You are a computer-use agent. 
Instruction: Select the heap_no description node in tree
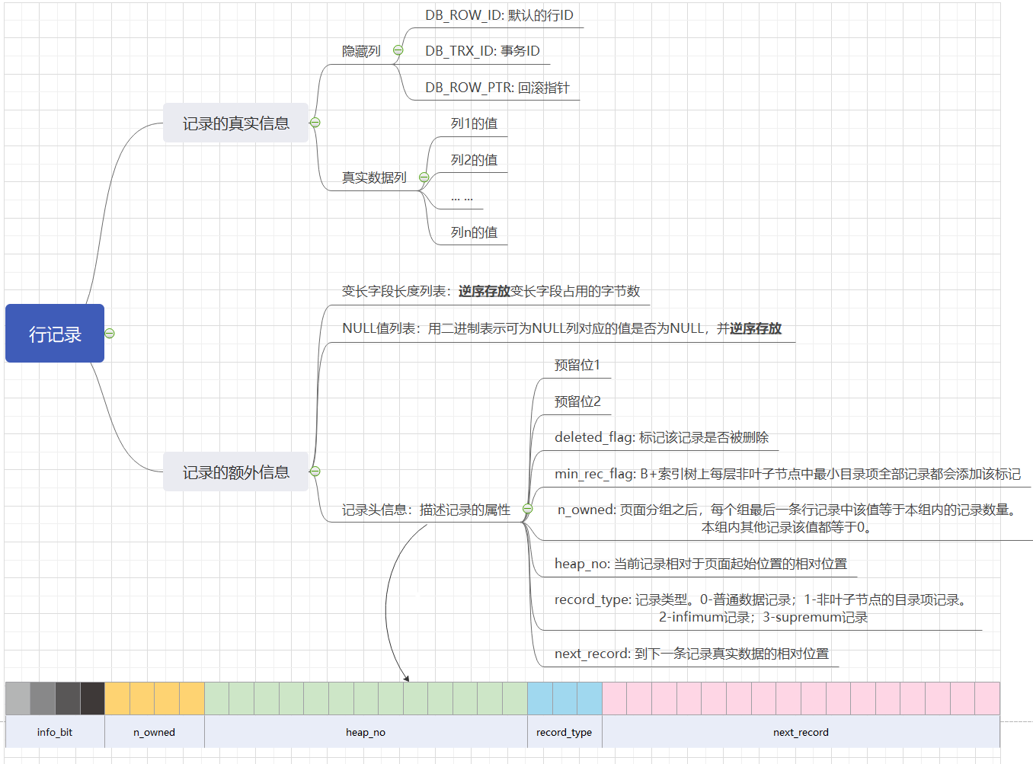[x=701, y=564]
